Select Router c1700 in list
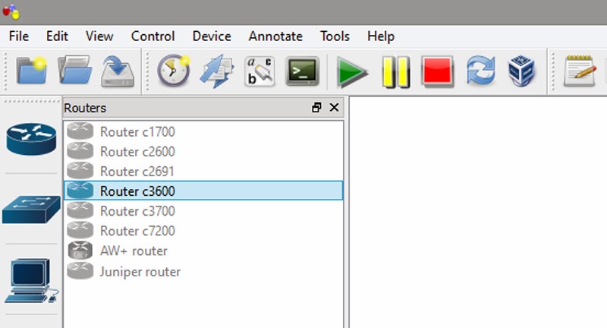Image resolution: width=607 pixels, height=328 pixels. click(x=203, y=131)
